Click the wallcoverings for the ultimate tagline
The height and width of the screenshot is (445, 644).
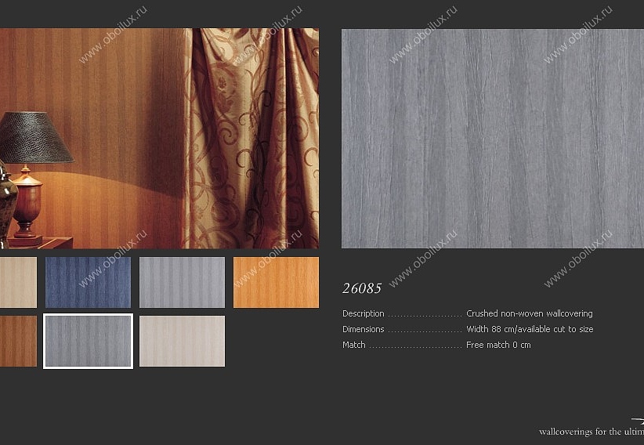click(x=592, y=432)
